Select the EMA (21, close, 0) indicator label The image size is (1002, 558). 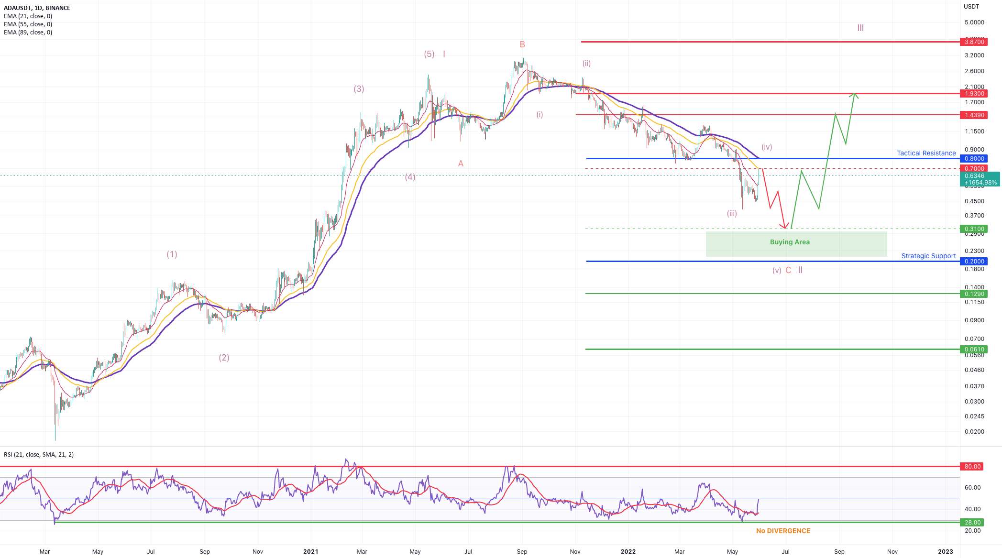(28, 16)
